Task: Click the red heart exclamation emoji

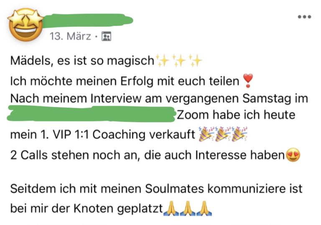Action: click(248, 81)
